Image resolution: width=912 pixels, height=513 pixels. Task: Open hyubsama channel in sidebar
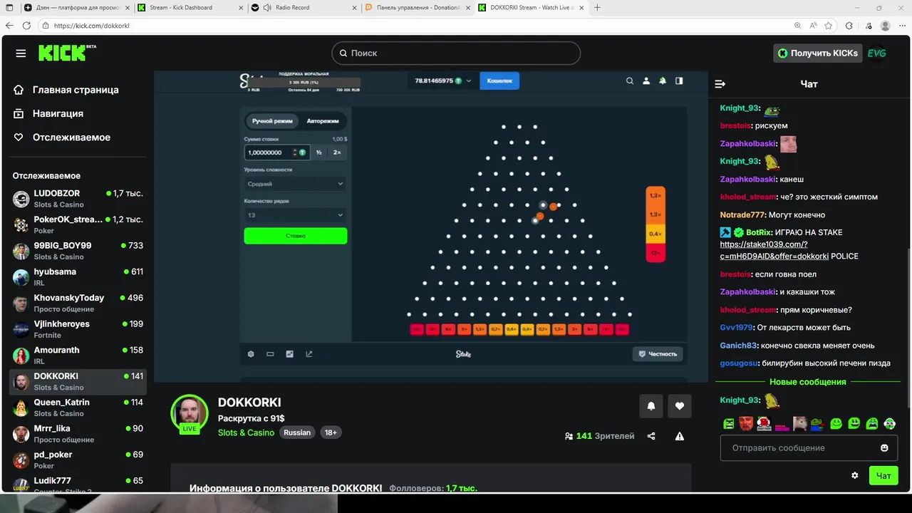coord(78,276)
